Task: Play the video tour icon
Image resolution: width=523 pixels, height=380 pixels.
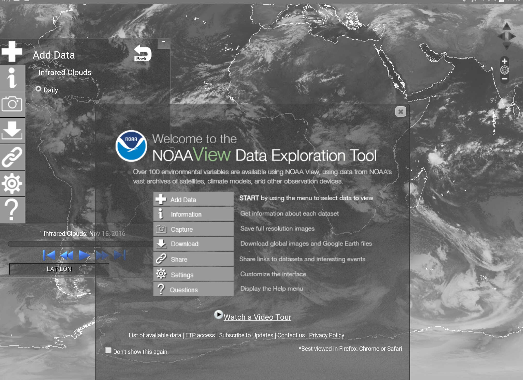Action: point(218,314)
